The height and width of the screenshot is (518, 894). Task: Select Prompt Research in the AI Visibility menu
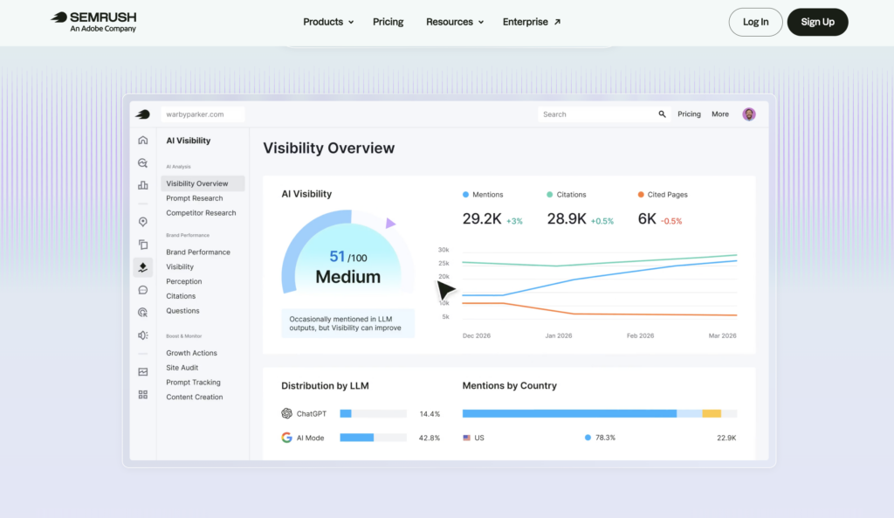coord(195,198)
